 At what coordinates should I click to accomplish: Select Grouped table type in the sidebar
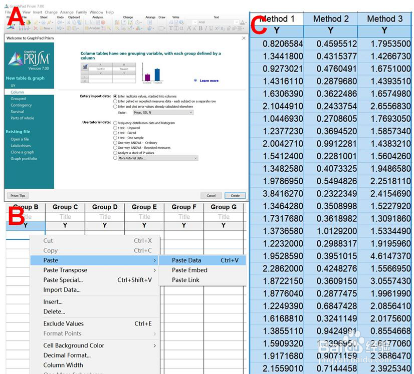point(18,99)
